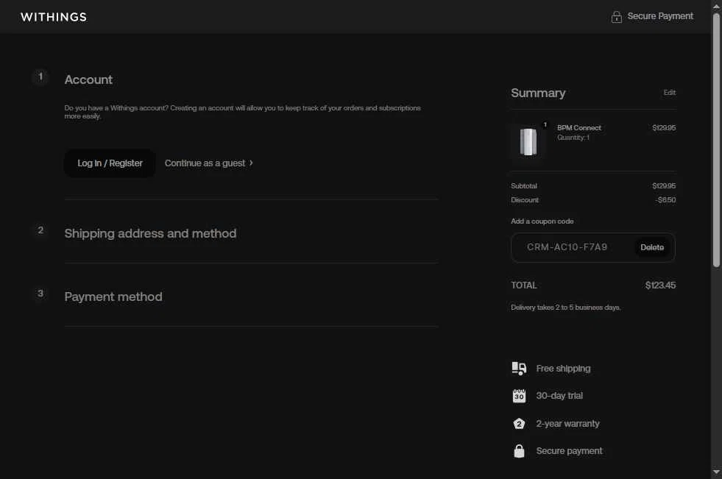Click the BPM Connect product name
Image resolution: width=722 pixels, height=479 pixels.
578,128
